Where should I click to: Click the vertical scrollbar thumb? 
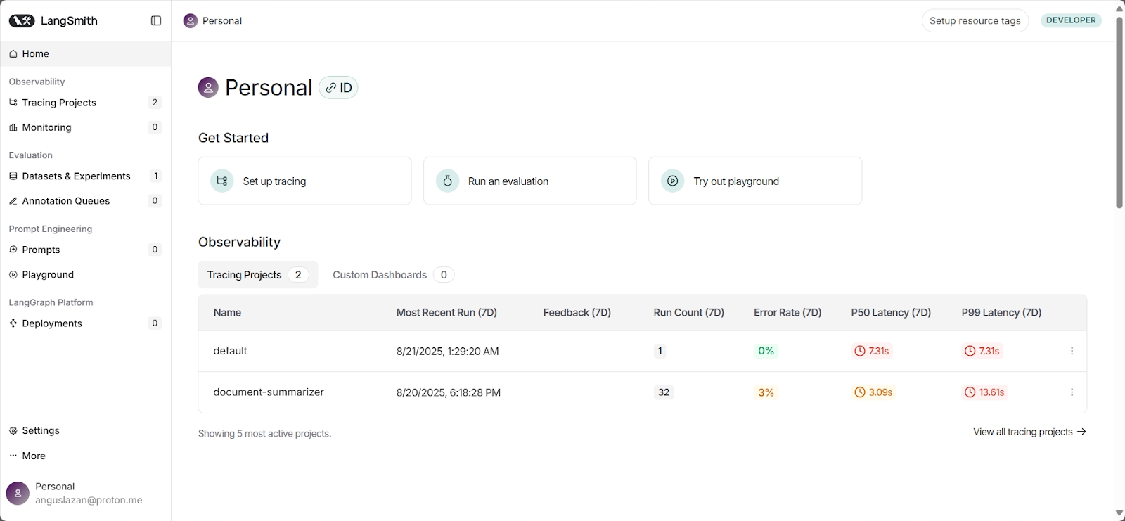tap(1119, 111)
